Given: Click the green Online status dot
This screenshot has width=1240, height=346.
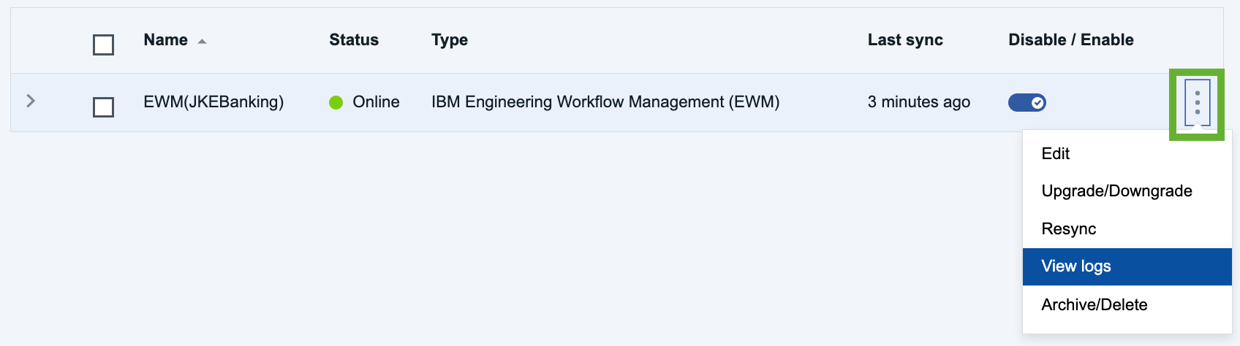Looking at the screenshot, I should click(336, 102).
